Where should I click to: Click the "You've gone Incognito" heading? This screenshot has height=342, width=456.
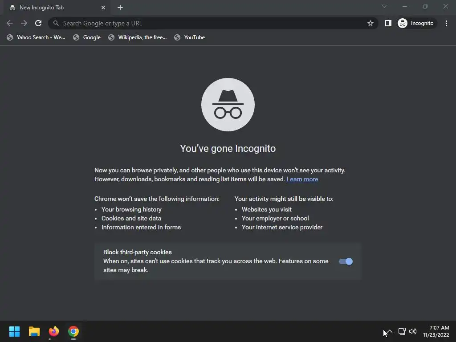tap(228, 148)
